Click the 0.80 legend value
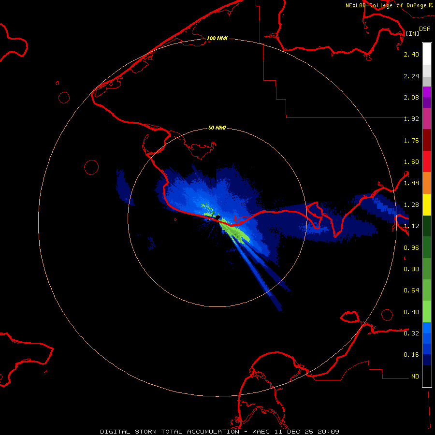The height and width of the screenshot is (435, 435). (x=411, y=269)
